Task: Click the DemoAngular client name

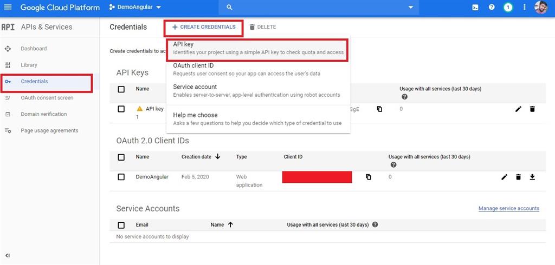Action: click(x=152, y=177)
